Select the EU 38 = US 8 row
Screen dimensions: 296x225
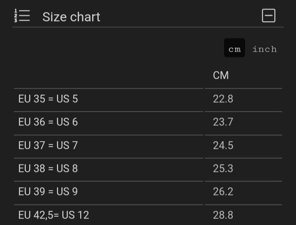(x=48, y=168)
